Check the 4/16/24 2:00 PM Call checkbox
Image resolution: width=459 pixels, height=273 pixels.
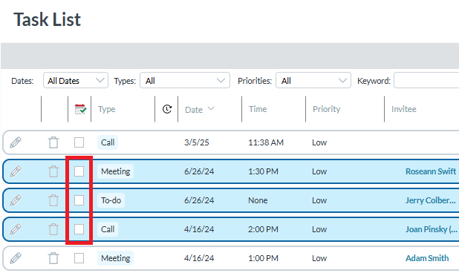point(79,229)
